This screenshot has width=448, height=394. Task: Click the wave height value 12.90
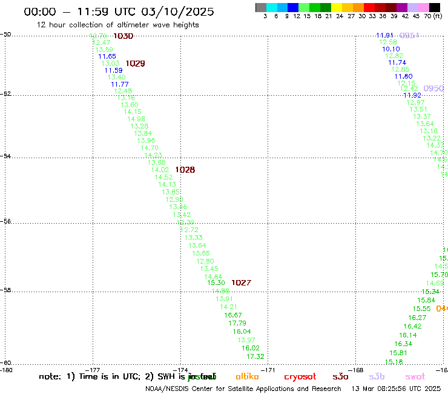click(x=174, y=199)
